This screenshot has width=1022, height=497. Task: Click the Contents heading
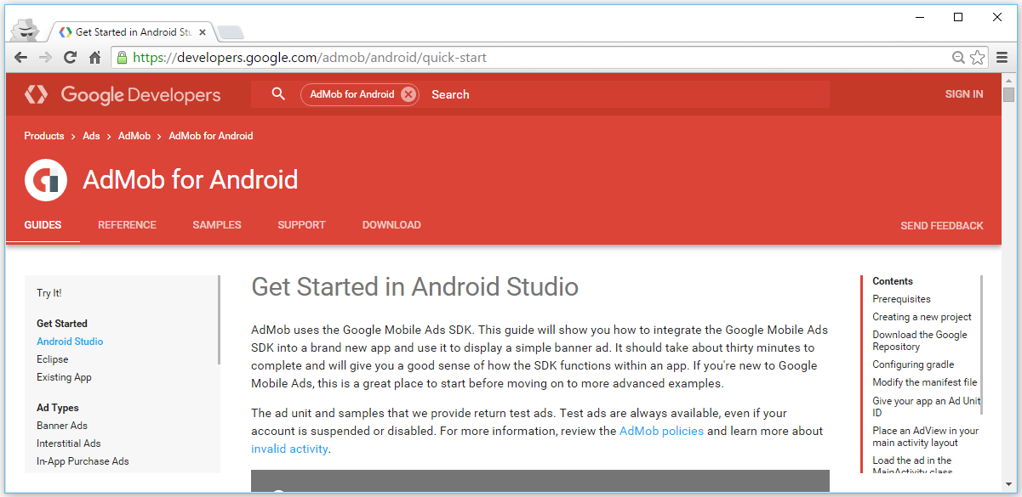[893, 281]
